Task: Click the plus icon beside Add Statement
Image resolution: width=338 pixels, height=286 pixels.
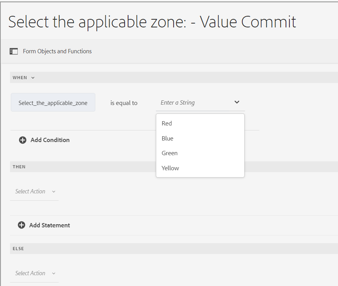Action: 22,225
